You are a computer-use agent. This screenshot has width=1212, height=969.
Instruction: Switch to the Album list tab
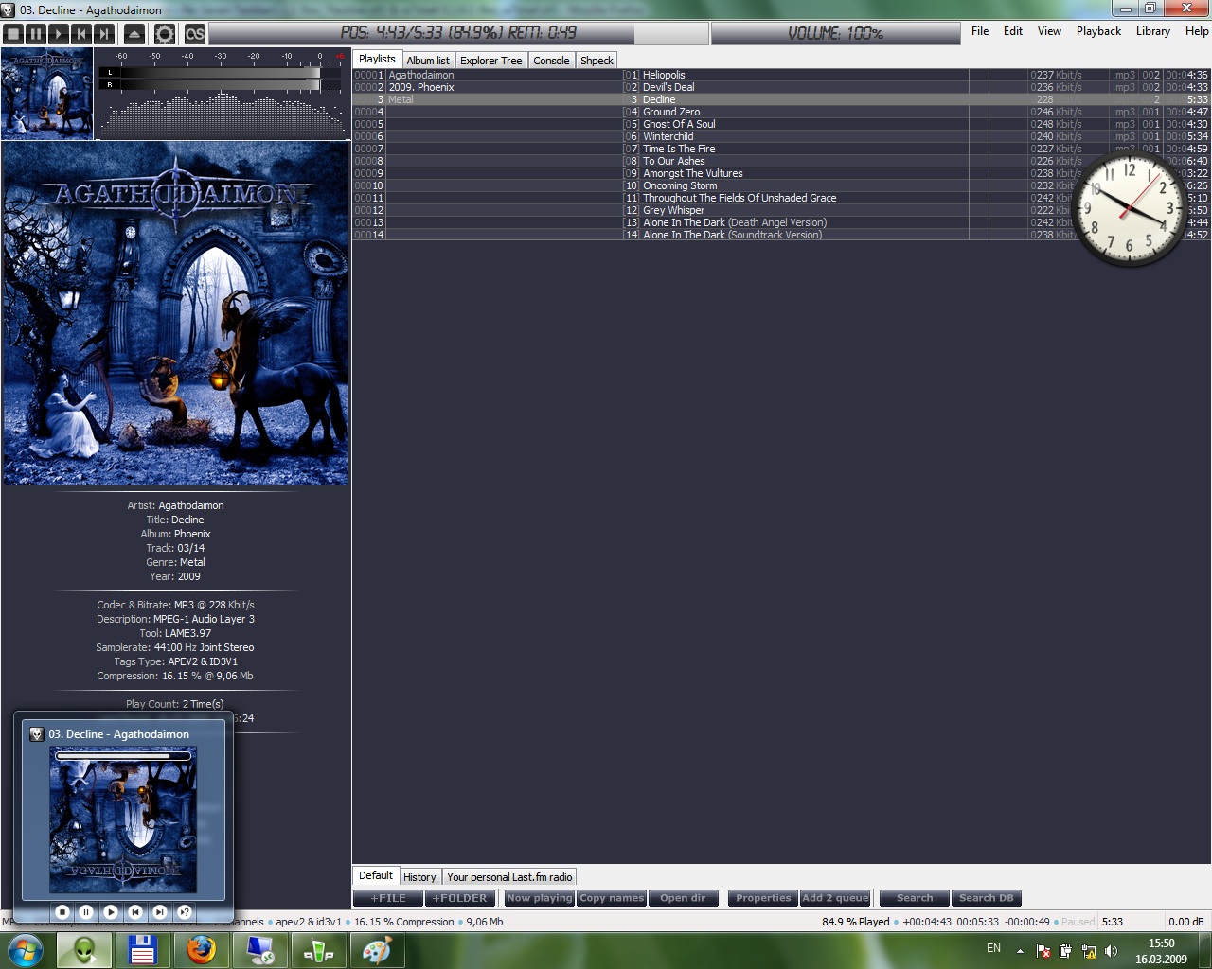point(428,60)
